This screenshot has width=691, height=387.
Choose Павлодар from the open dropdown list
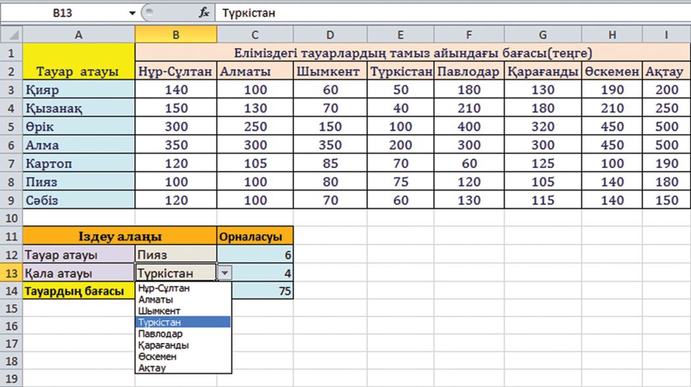click(x=183, y=334)
